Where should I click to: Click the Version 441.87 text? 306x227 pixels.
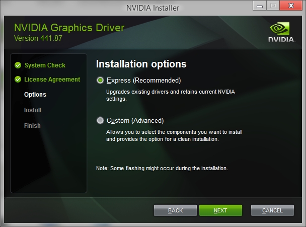pyautogui.click(x=38, y=38)
